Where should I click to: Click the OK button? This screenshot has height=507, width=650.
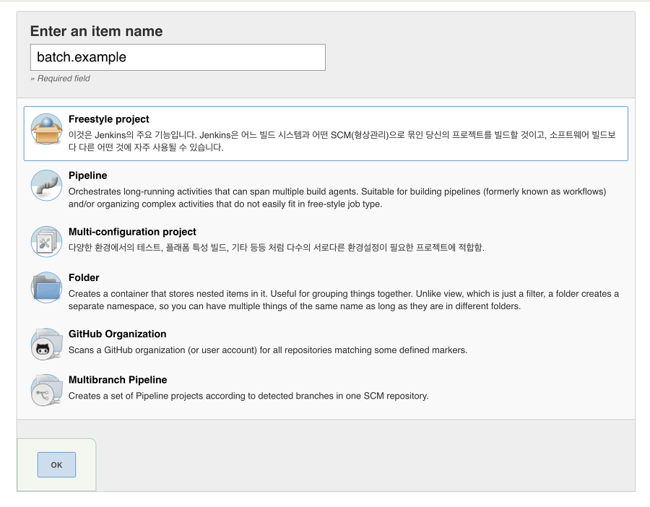click(x=56, y=464)
